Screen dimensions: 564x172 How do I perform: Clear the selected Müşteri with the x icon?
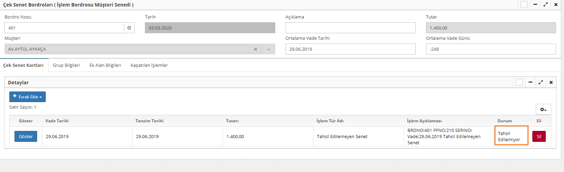255,49
